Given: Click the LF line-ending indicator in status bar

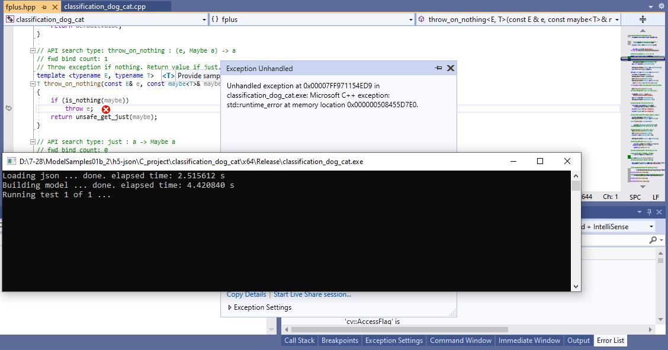Looking at the screenshot, I should tap(654, 196).
